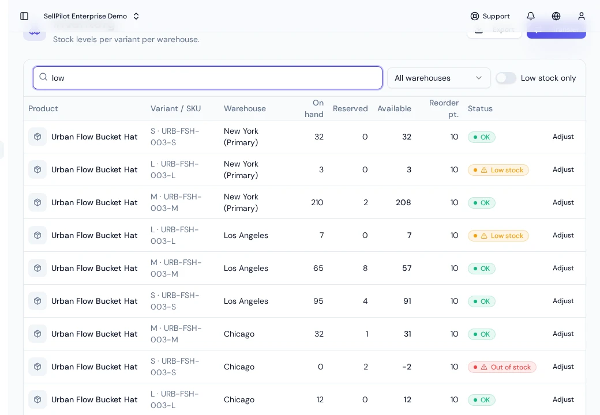Adjust stock for New York L variant
This screenshot has height=415, width=600.
563,169
